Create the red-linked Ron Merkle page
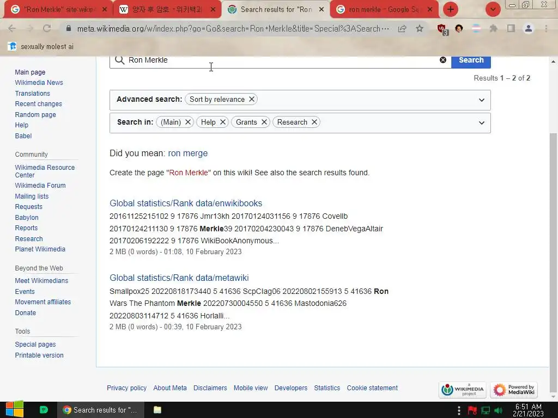 pos(188,173)
